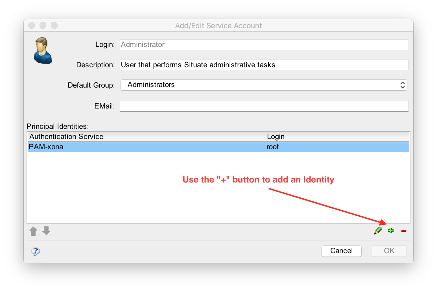Click the OK button
The width and height of the screenshot is (437, 291).
pyautogui.click(x=389, y=251)
